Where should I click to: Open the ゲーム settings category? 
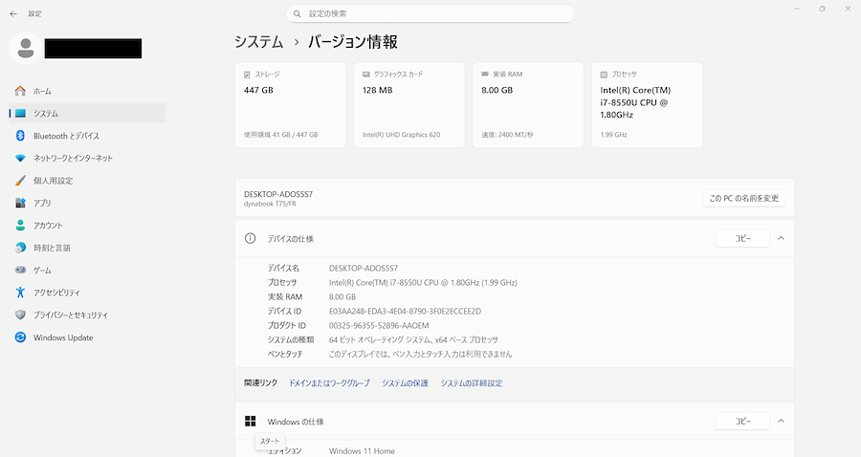(x=42, y=271)
